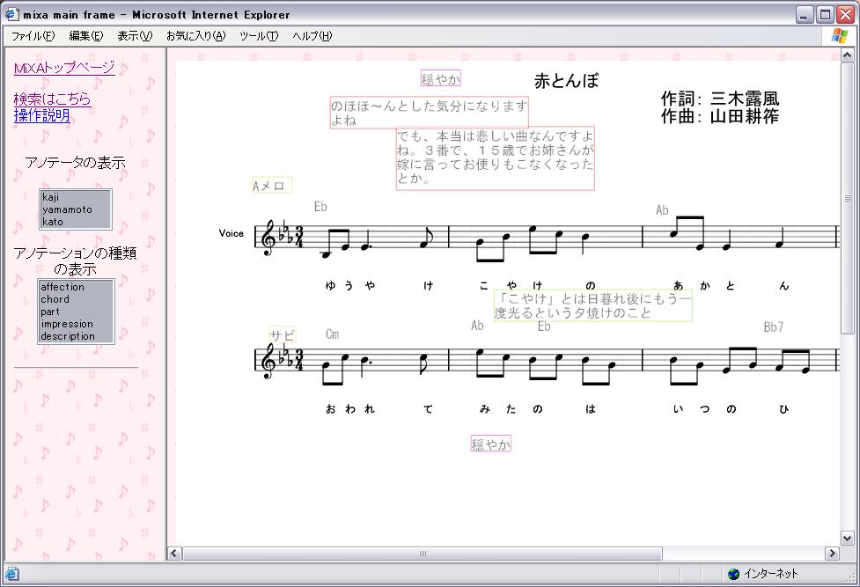Follow the MiXAトップページ link
860x587 pixels.
64,68
